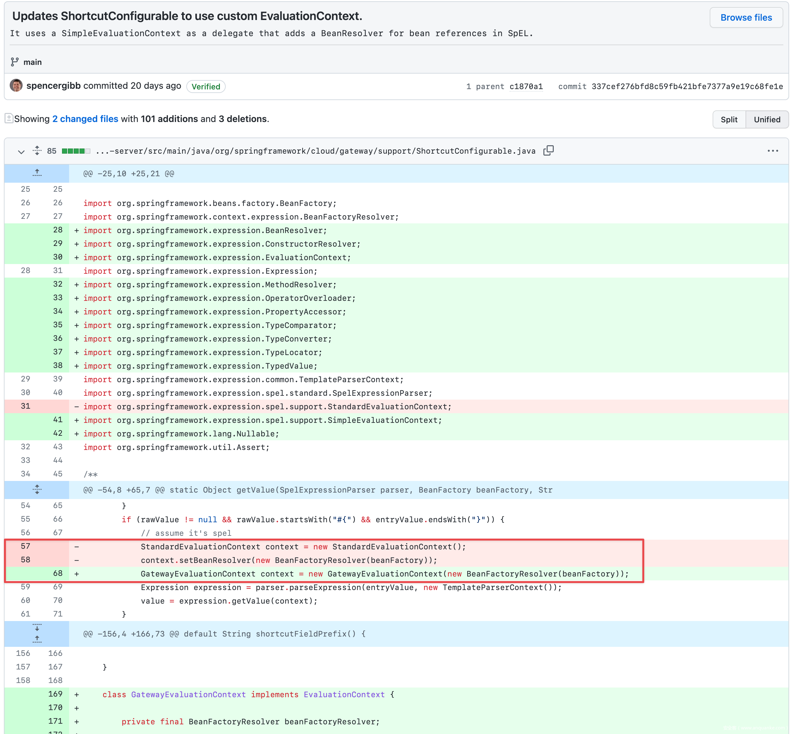
Task: Open the Browse files button
Action: point(746,17)
